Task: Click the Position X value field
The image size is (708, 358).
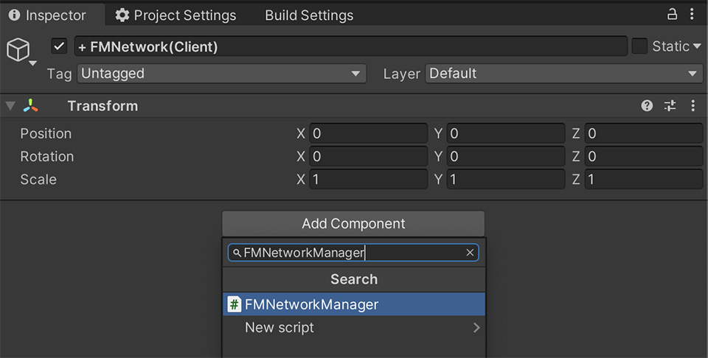Action: click(368, 133)
